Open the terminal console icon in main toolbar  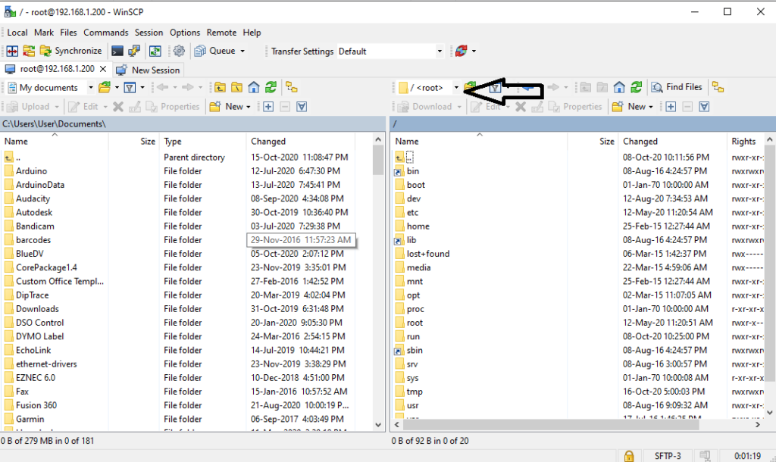(x=117, y=51)
